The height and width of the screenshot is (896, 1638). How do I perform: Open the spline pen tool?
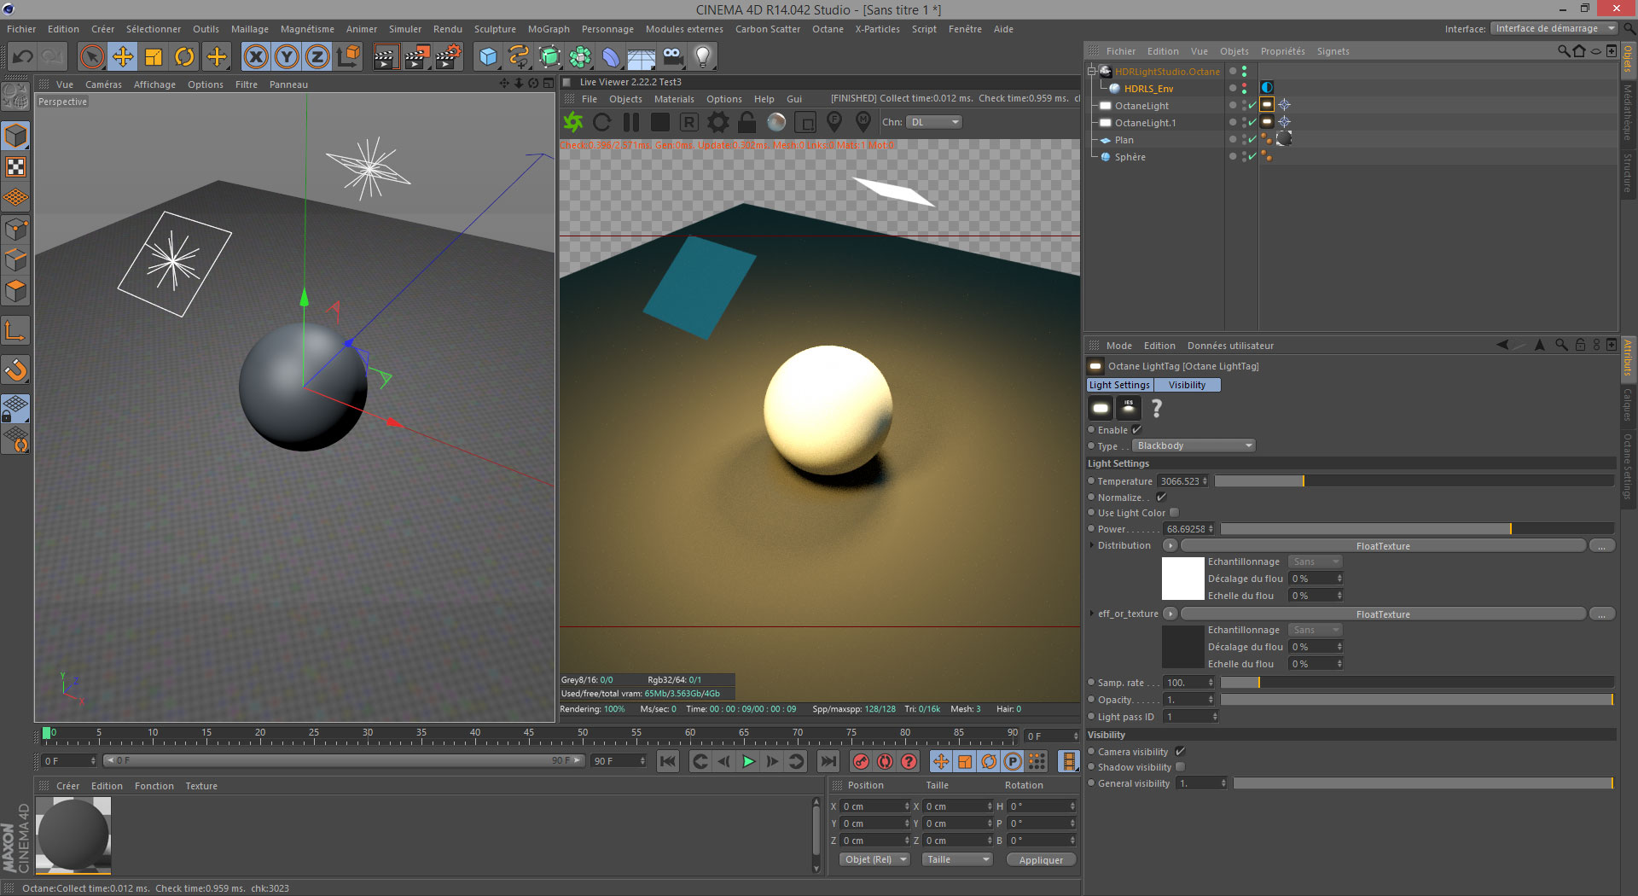click(519, 57)
